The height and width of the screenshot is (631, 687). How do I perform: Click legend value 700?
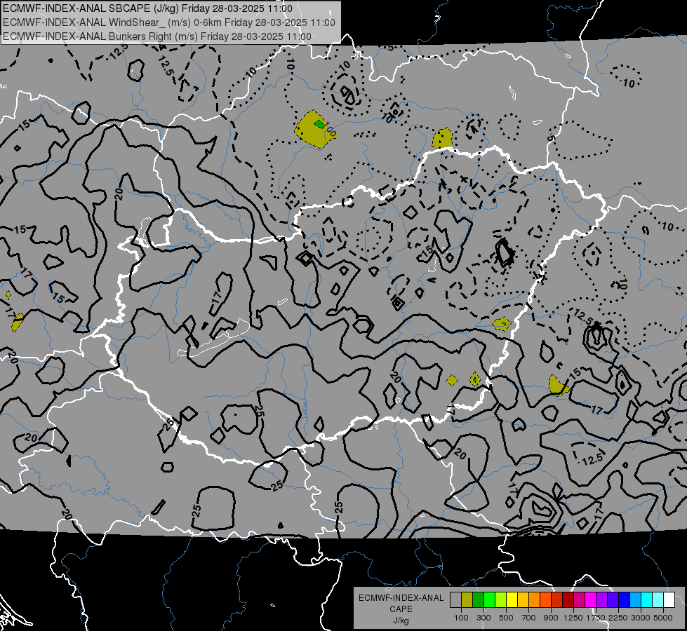[529, 618]
